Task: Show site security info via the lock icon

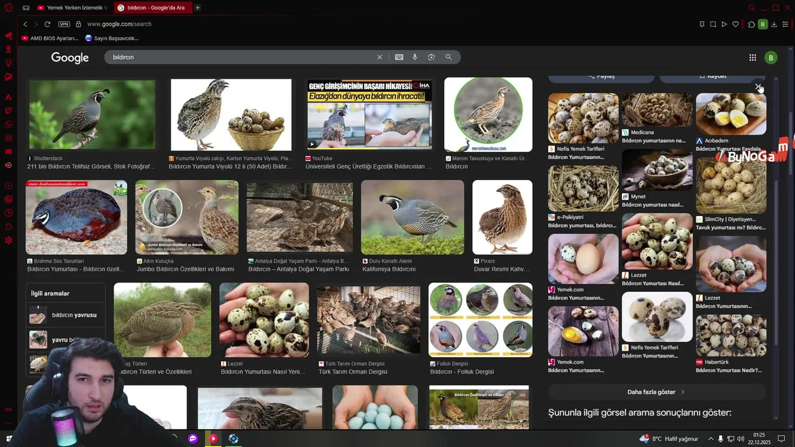Action: click(x=78, y=24)
